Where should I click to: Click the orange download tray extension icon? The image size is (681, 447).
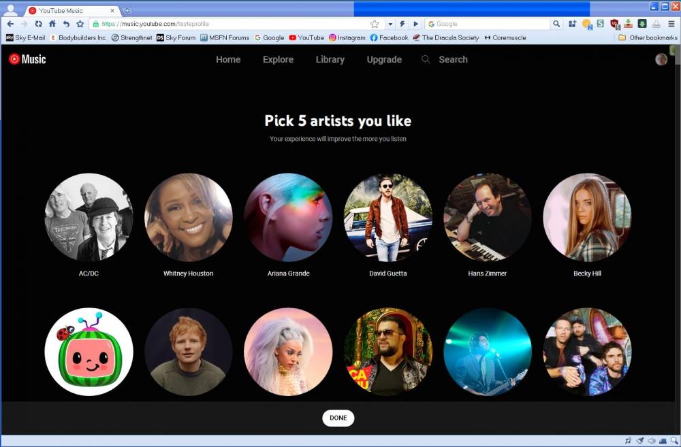coord(629,23)
